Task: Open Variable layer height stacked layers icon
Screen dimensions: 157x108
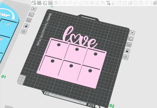Action: click(x=130, y=3)
